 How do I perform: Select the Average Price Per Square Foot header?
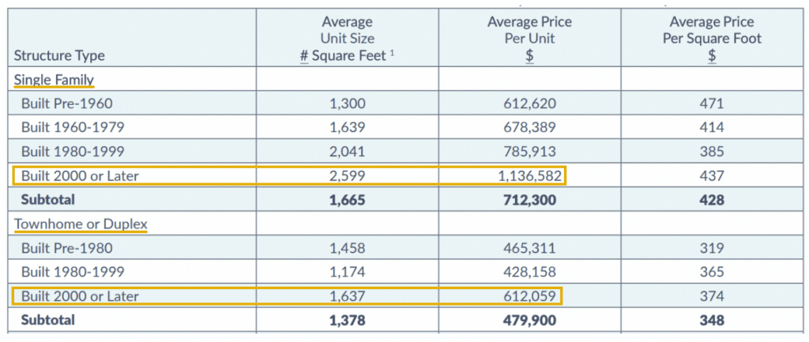(x=711, y=39)
